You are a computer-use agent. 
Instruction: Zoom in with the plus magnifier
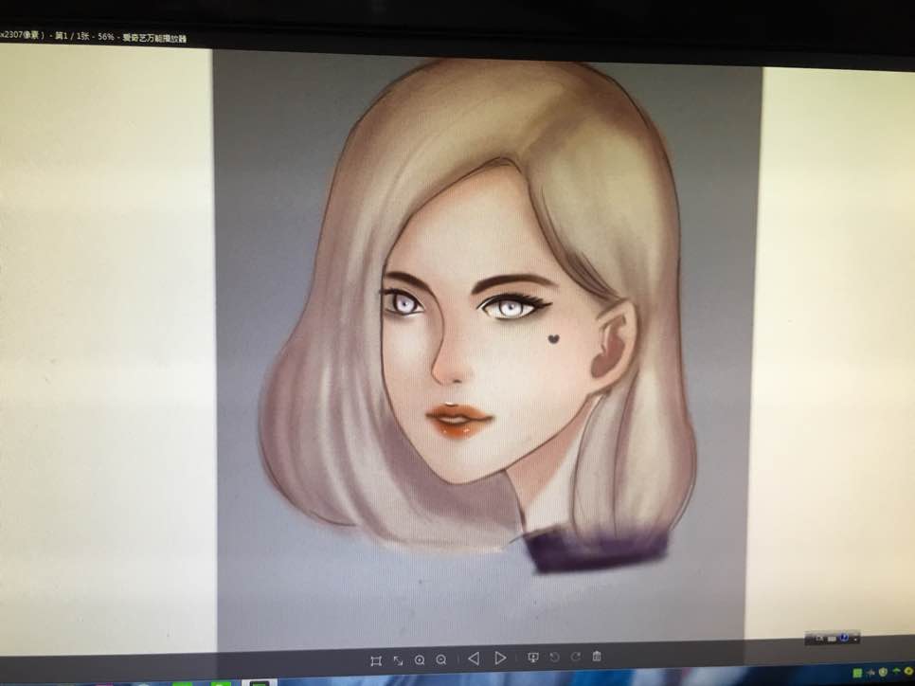coord(420,659)
